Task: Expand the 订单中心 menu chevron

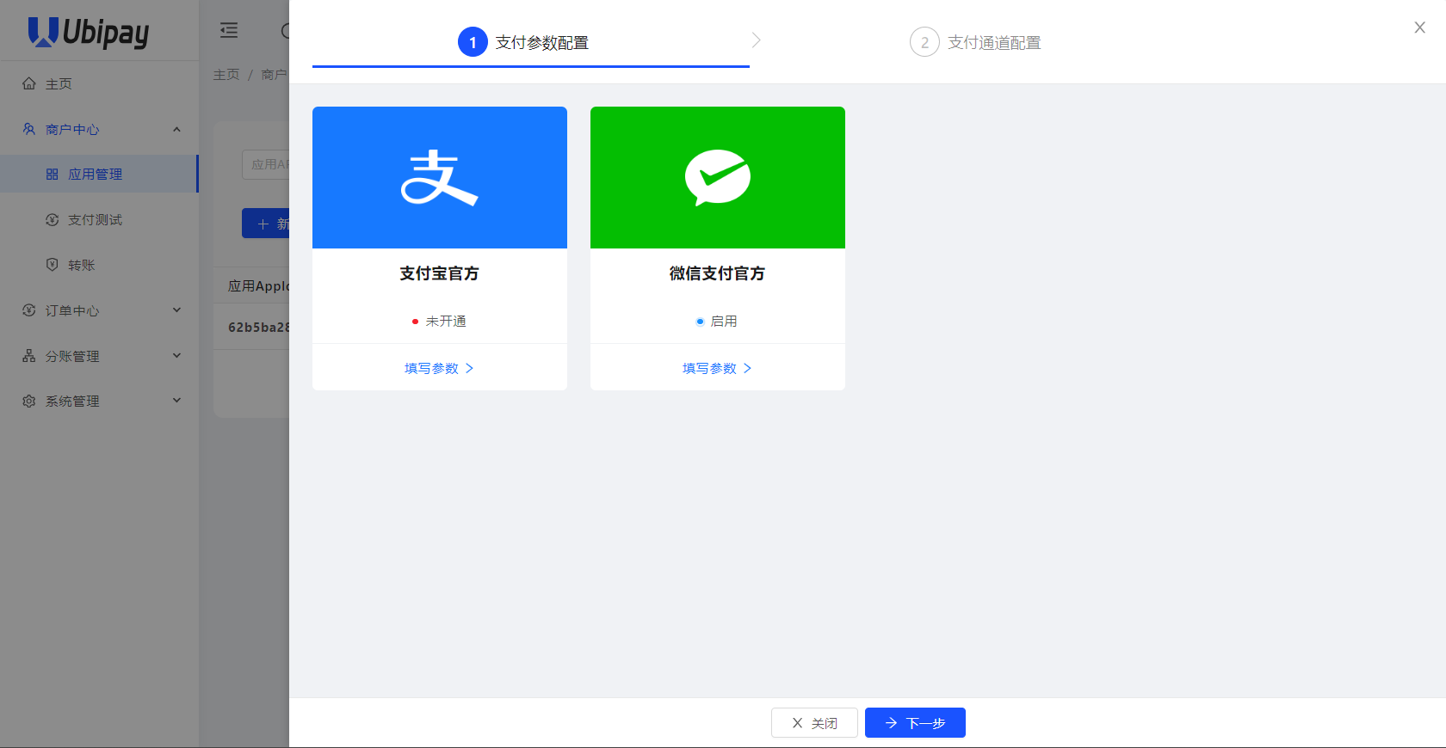Action: tap(176, 310)
